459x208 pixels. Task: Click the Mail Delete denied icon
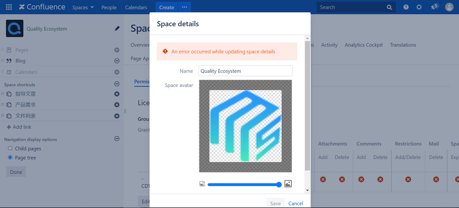436,179
